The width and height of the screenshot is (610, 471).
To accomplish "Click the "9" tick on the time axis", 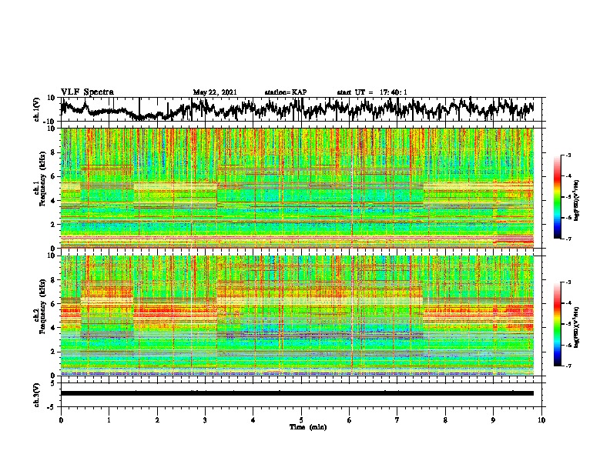I will 493,420.
